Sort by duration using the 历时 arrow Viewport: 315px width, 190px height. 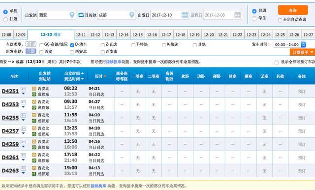click(x=105, y=76)
